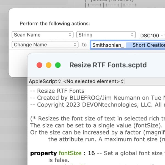The height and width of the screenshot is (165, 165).
Task: Click the green fontSize property name
Action: coord(70,153)
